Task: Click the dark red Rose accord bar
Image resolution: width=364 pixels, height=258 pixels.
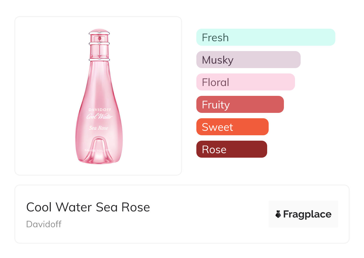Action: [x=231, y=149]
